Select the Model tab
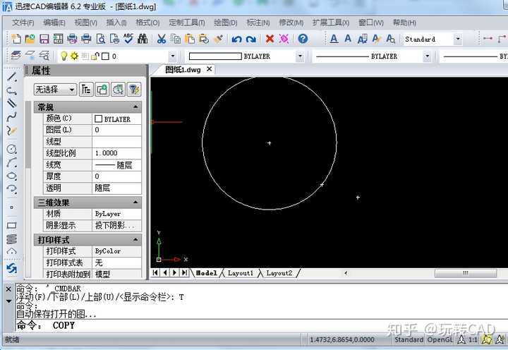 (206, 273)
